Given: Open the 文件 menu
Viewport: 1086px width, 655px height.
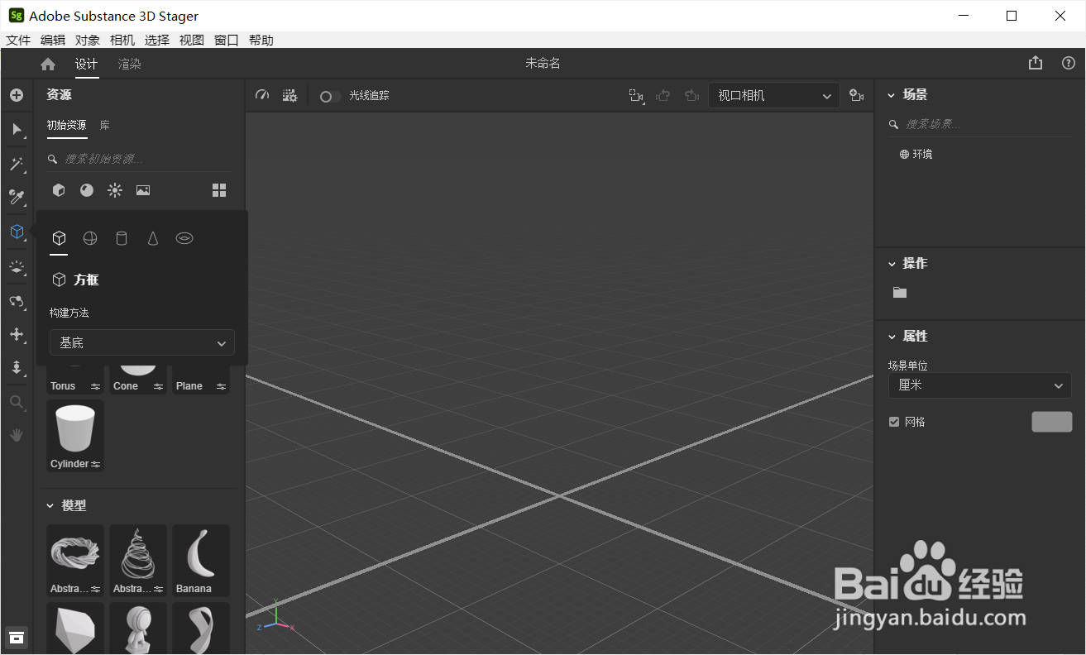Looking at the screenshot, I should click(x=18, y=40).
